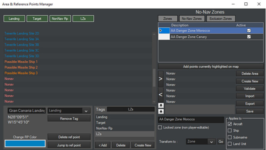Switch to the Zones tab
266x150 pixels.
point(168,19)
